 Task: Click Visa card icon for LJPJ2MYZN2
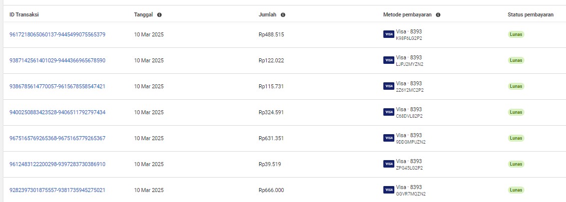click(388, 60)
